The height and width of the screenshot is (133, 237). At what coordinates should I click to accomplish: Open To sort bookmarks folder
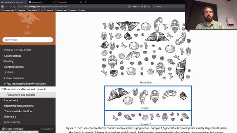pyautogui.click(x=81, y=10)
